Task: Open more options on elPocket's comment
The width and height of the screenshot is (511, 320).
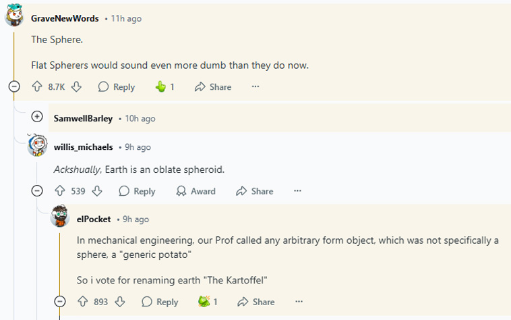Action: [x=299, y=301]
